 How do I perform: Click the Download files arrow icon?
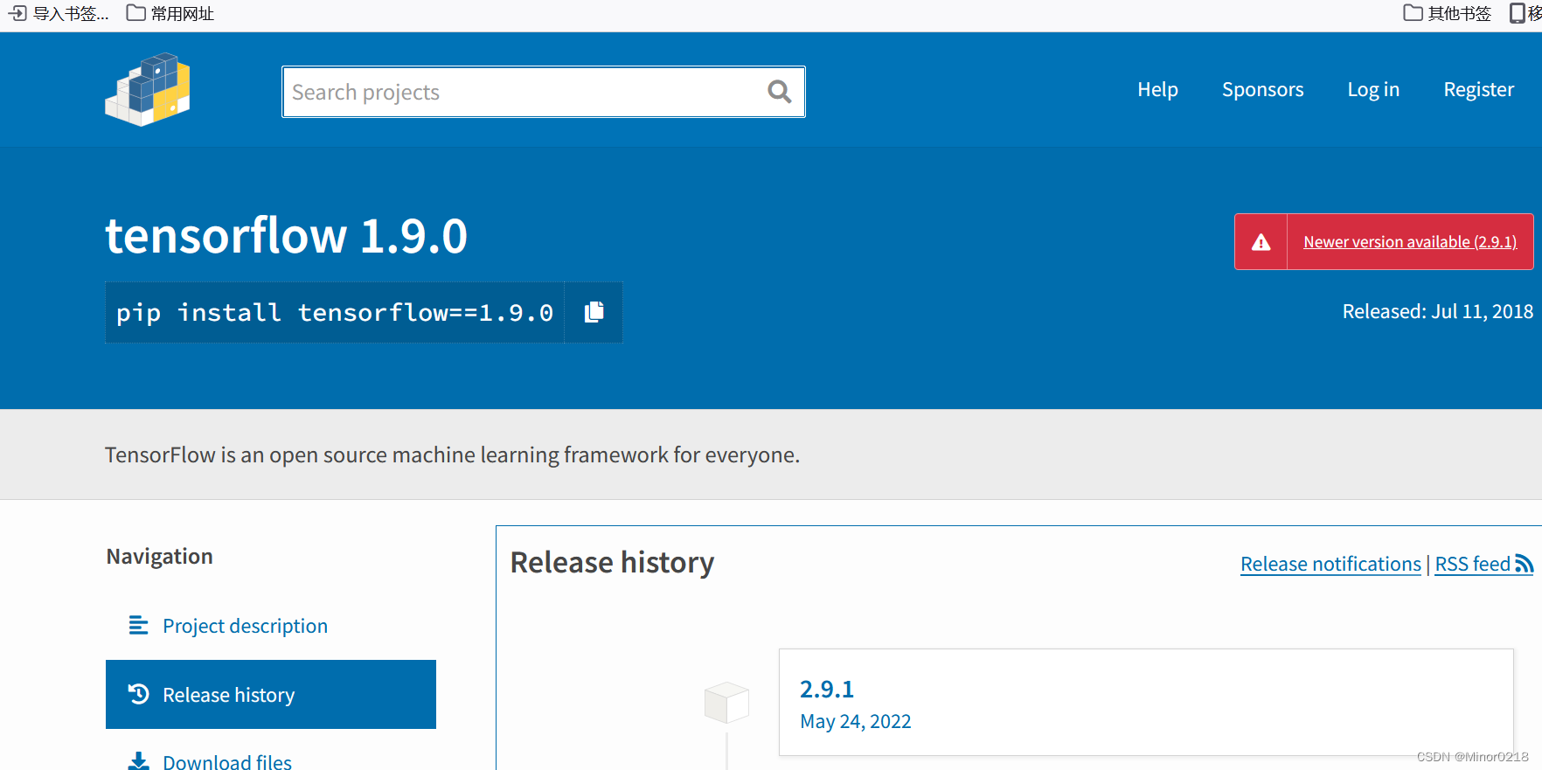click(138, 761)
